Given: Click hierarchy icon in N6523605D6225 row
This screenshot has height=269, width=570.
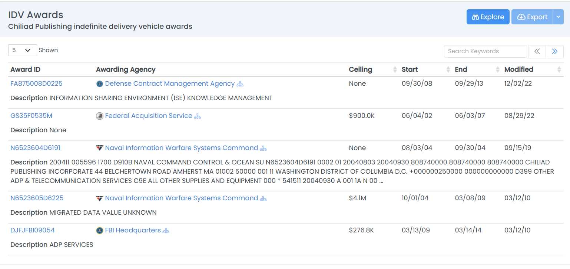Looking at the screenshot, I should click(263, 198).
